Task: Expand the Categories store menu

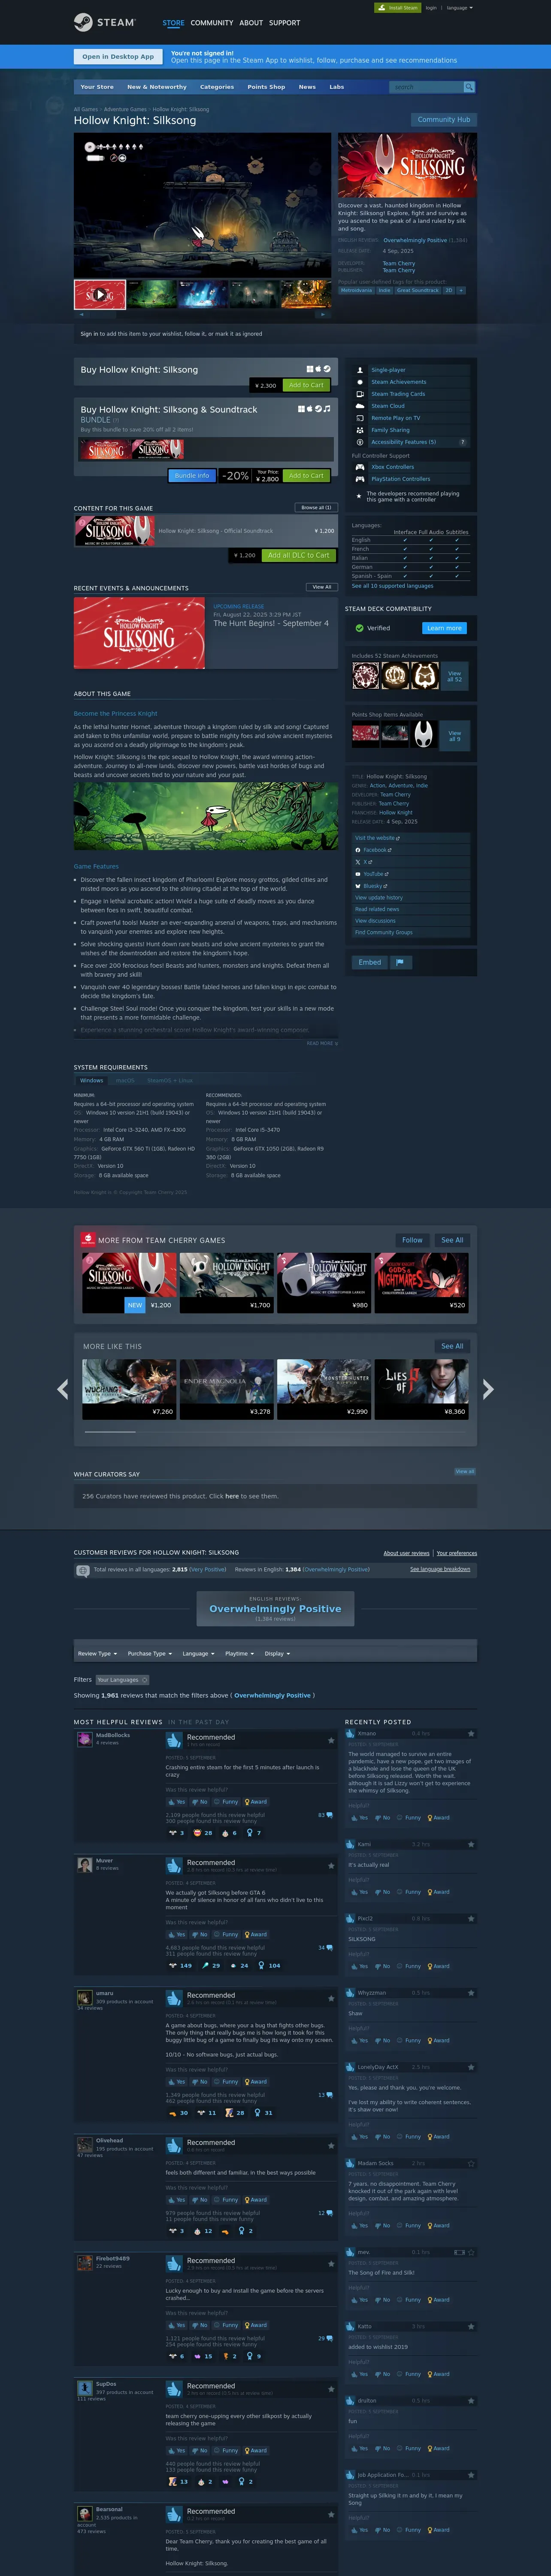Action: coord(217,87)
